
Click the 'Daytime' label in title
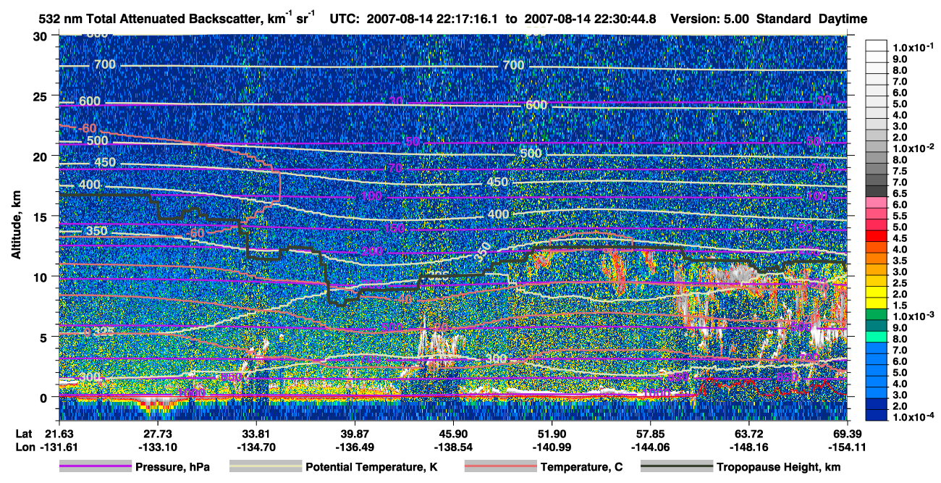[x=843, y=19]
